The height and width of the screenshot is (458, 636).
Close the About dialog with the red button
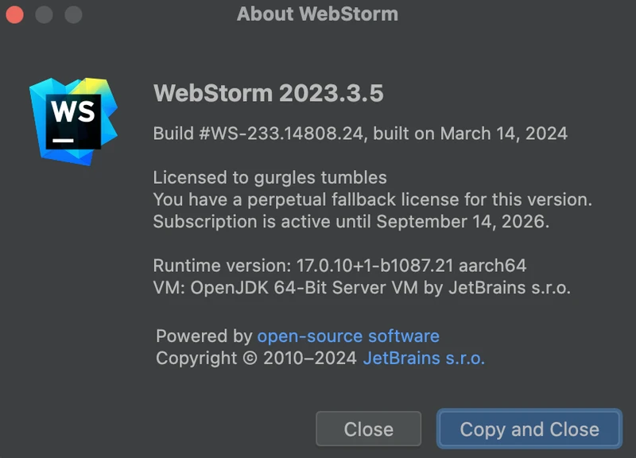coord(14,14)
